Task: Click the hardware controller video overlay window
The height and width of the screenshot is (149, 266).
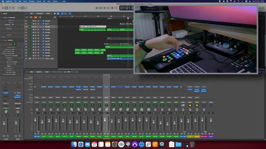Action: [196, 39]
